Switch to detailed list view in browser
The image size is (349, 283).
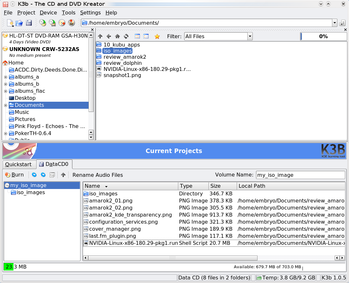(146, 36)
